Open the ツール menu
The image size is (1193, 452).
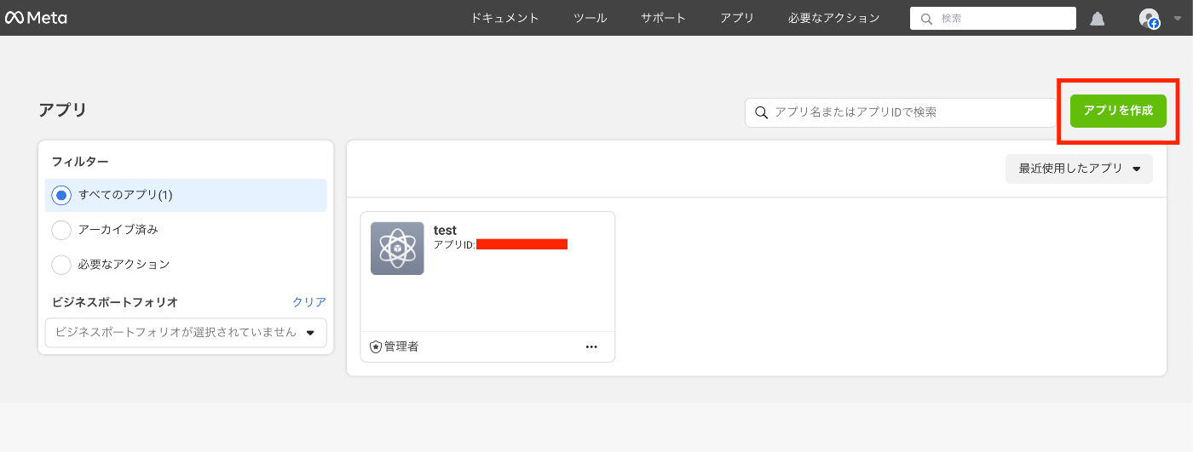coord(591,18)
